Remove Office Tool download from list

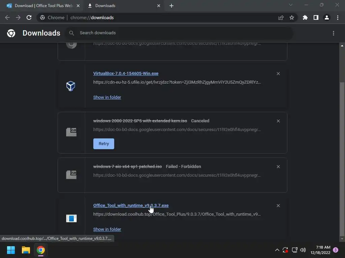[278, 206]
